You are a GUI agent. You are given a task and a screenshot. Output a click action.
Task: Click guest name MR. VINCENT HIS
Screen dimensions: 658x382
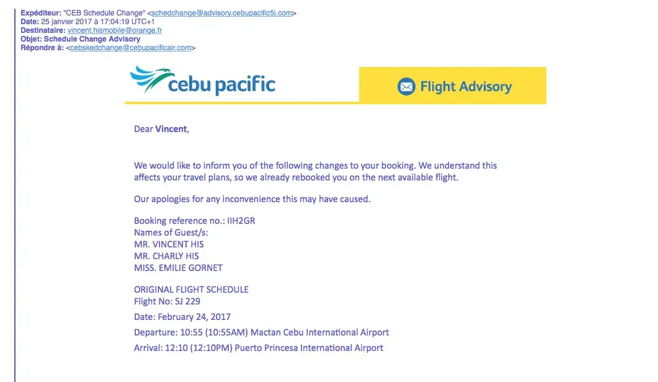[169, 244]
